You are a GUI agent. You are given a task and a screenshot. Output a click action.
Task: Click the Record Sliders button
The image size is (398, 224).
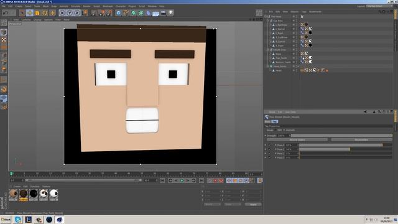point(297,139)
